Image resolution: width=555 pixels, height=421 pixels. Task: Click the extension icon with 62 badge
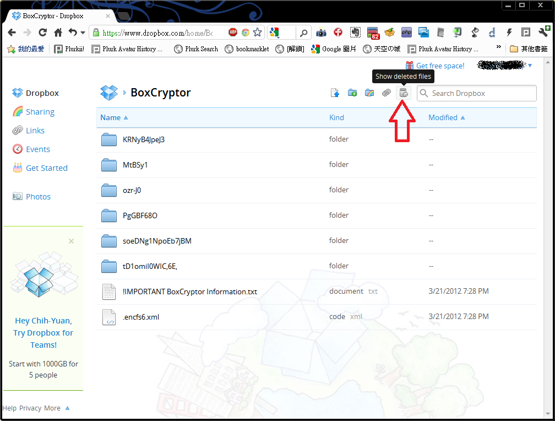point(373,33)
